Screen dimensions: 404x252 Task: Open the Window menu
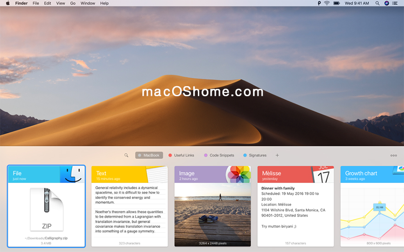coord(88,3)
